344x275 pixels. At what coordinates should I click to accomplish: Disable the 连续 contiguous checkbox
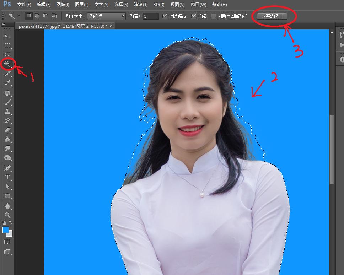194,16
